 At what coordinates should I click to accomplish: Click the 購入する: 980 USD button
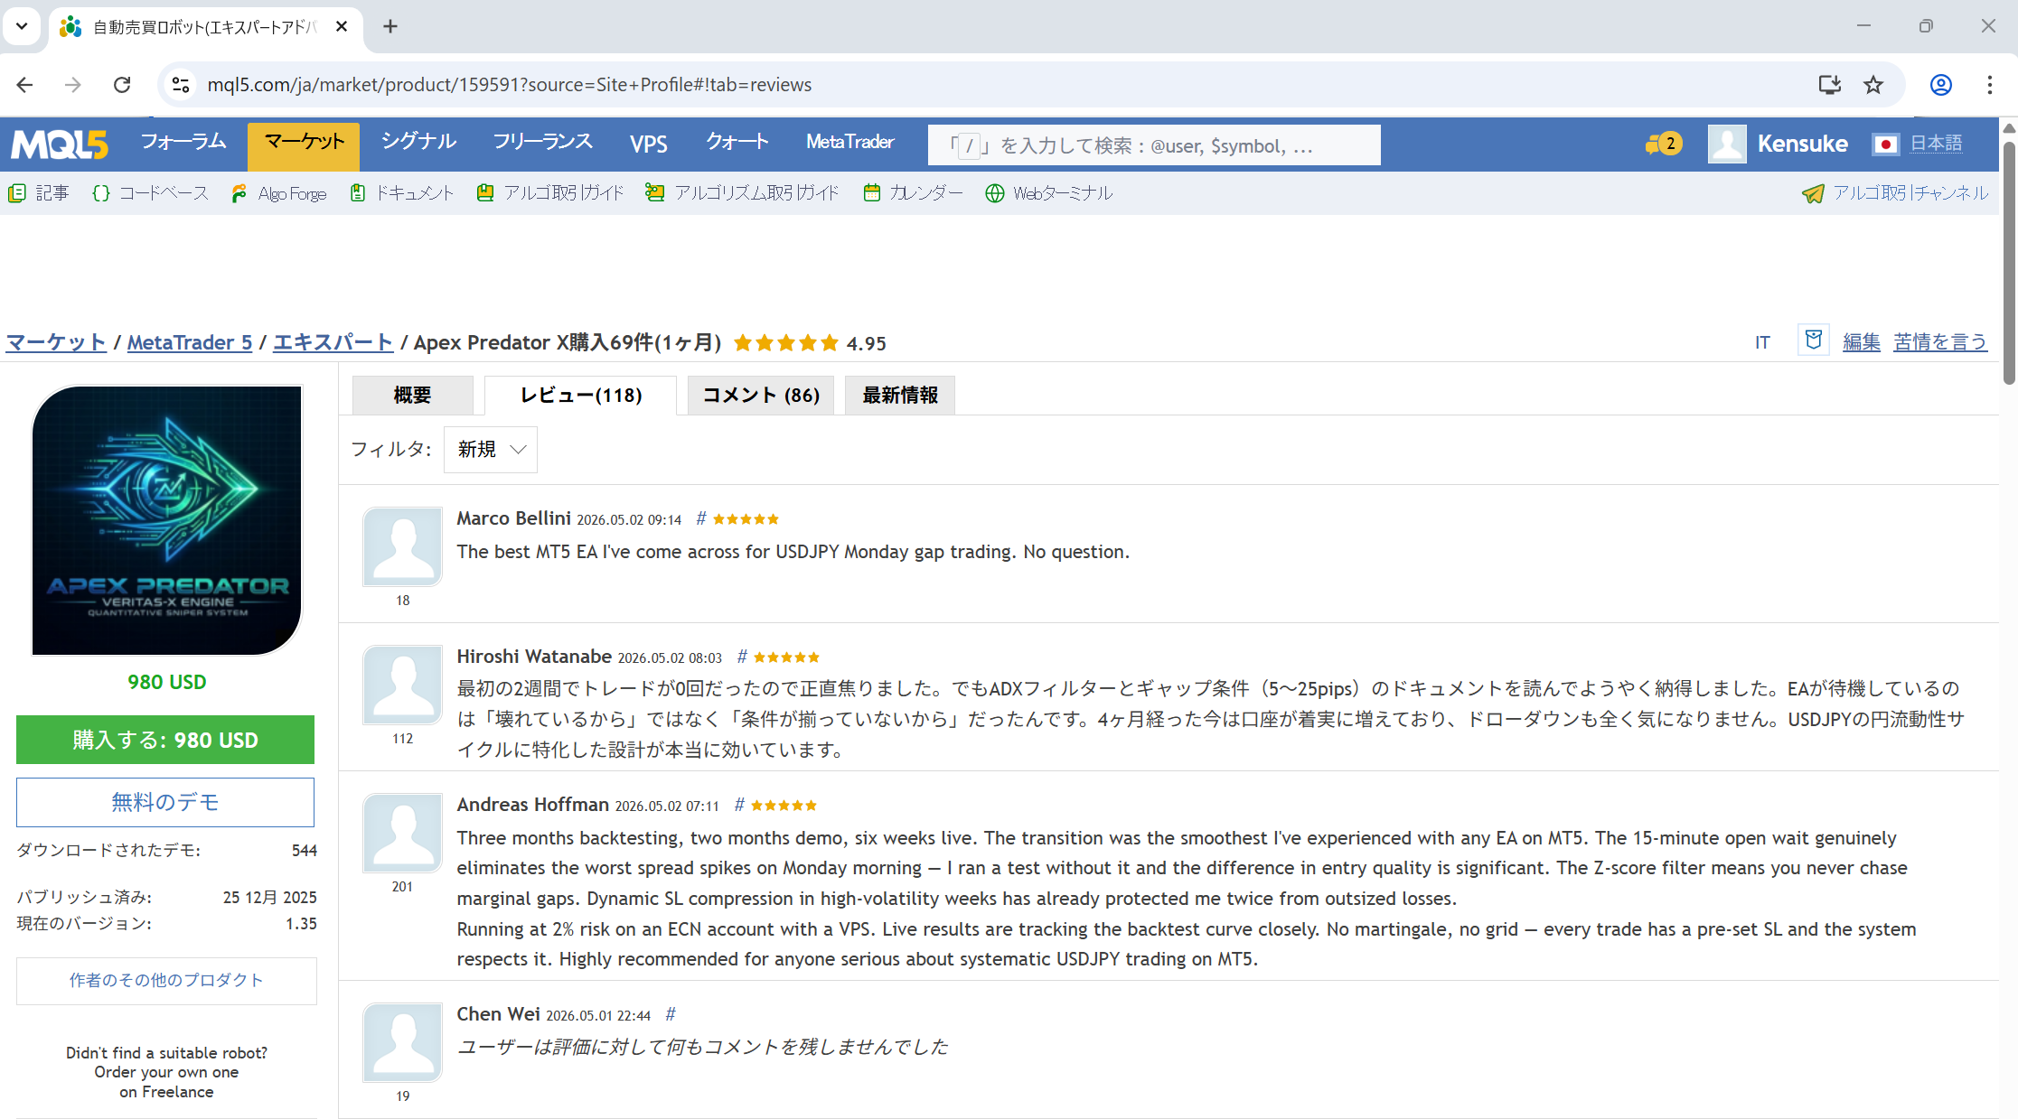point(165,740)
